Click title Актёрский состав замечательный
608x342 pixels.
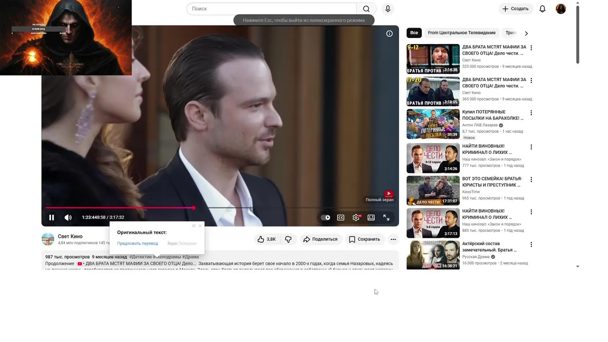[489, 247]
